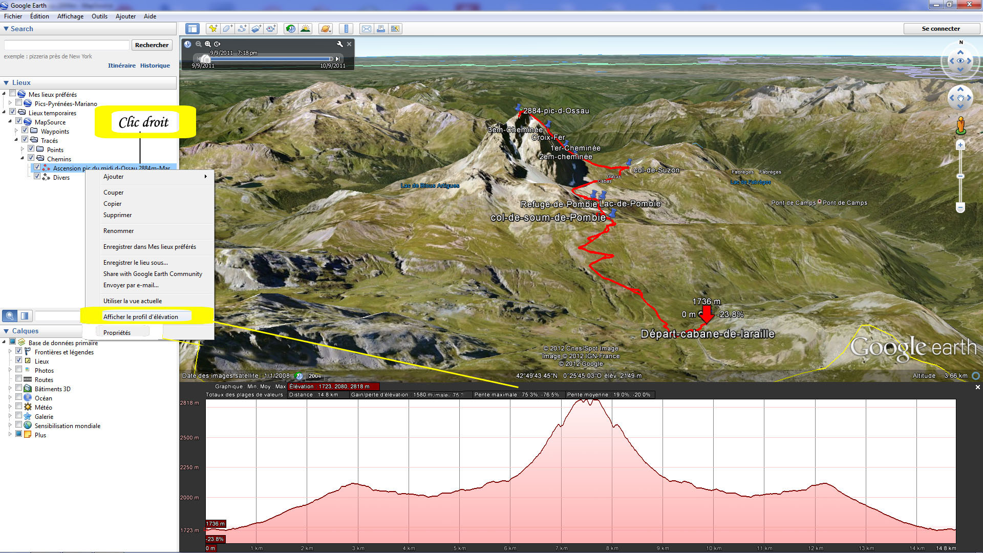Expand the Pics-Pyrénées-Mariano item
The image size is (983, 553).
point(10,103)
